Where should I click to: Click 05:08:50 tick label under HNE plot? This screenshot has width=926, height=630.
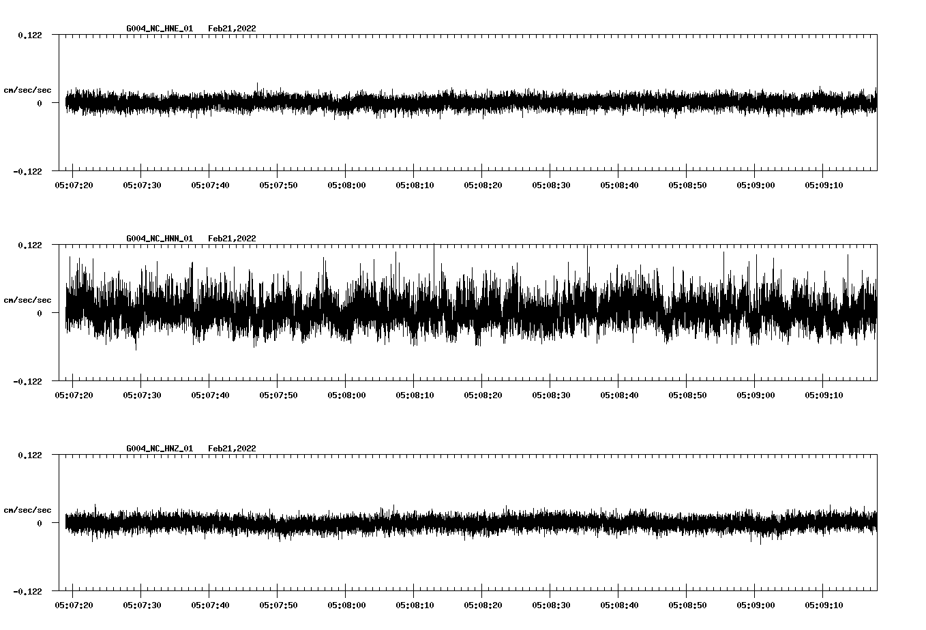[x=687, y=185]
